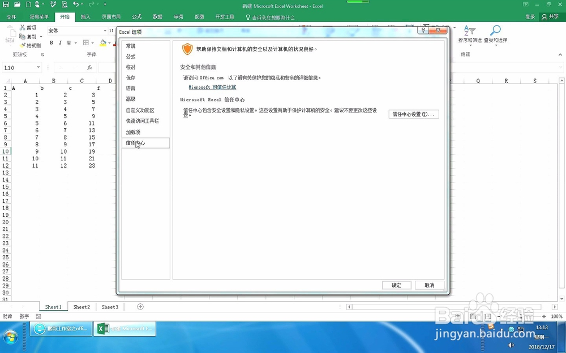Click the touch/mouse mode hand icon
Screen dimensions: 566x353
(37, 5)
